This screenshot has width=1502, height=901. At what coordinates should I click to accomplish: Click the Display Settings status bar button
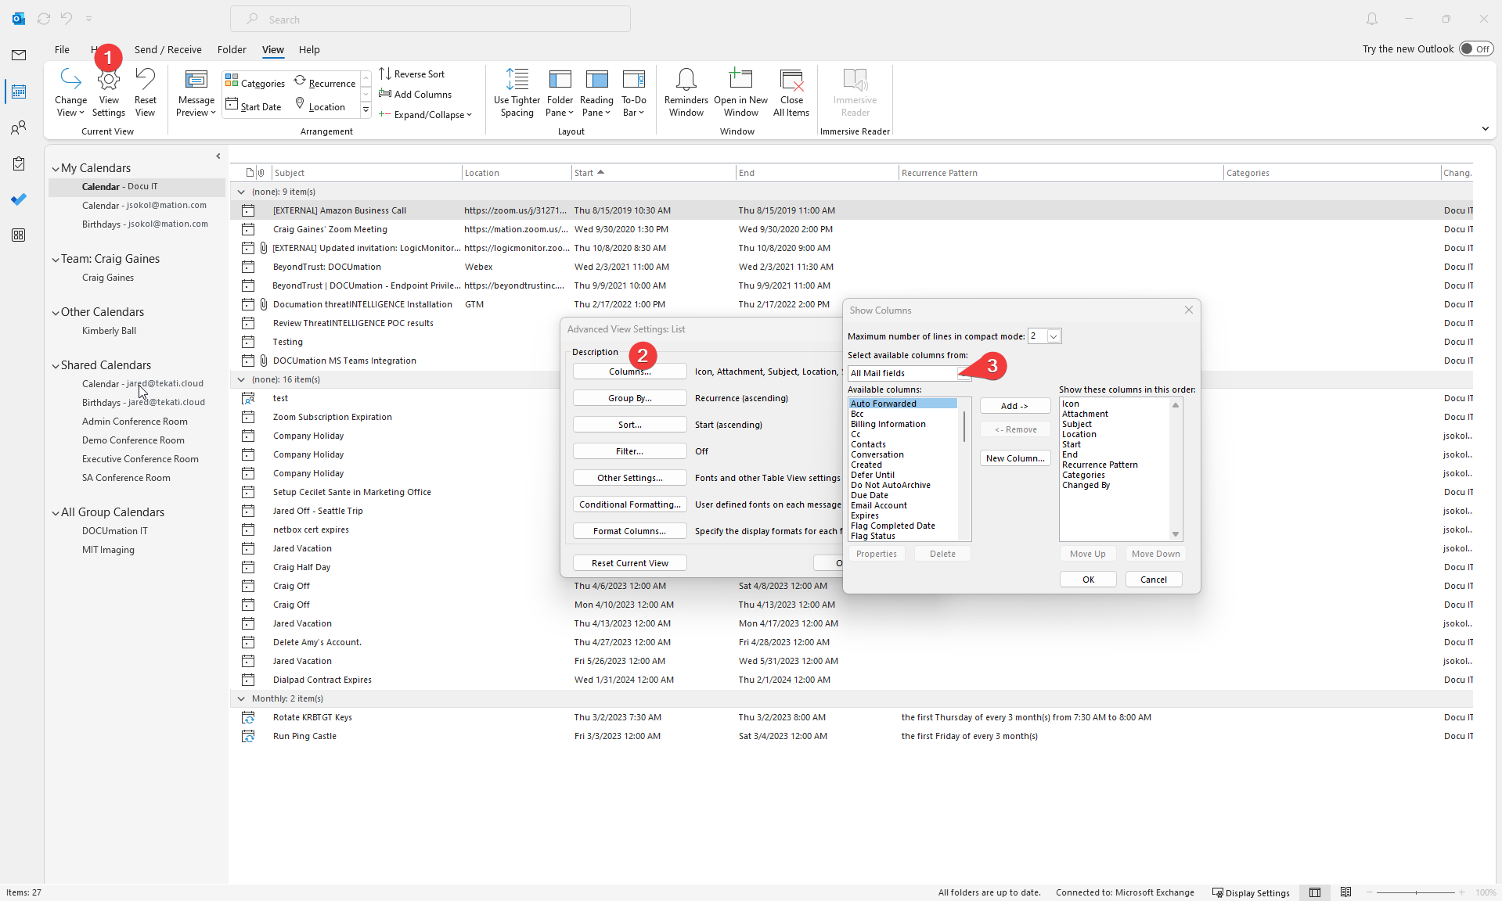tap(1250, 892)
